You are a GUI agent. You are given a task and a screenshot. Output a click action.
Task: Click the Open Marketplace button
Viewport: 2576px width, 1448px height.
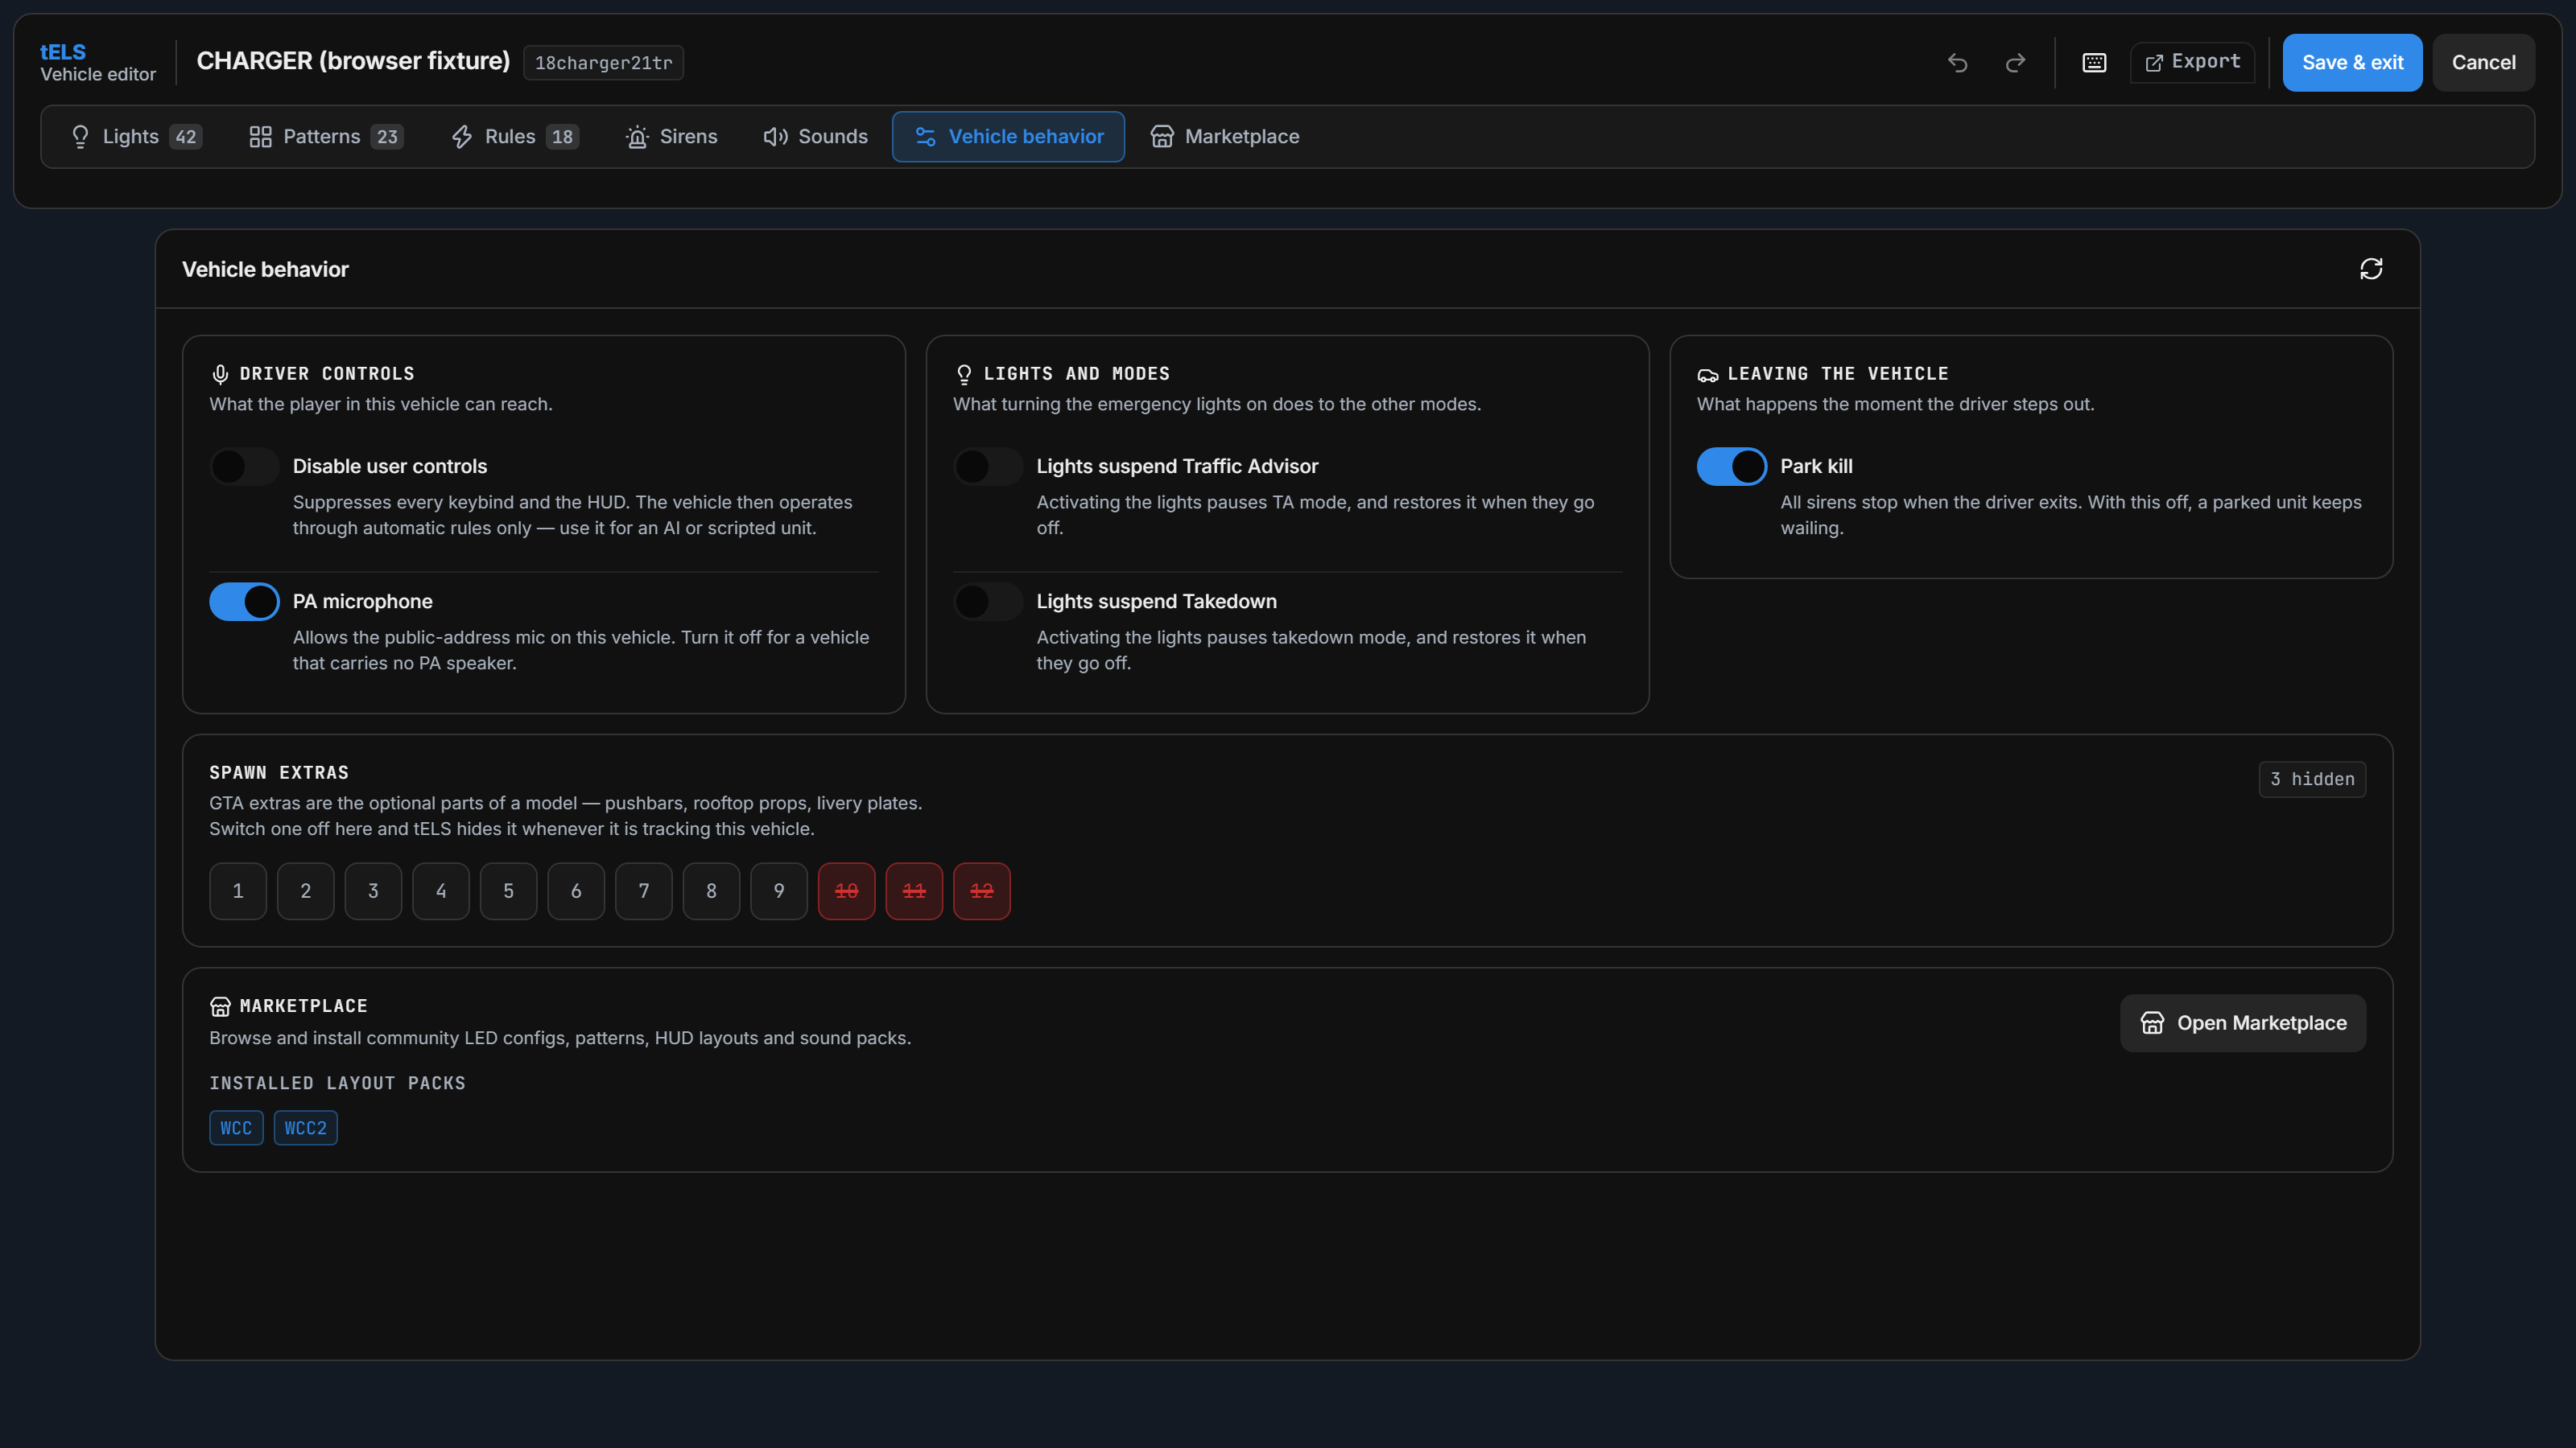tap(2243, 1023)
